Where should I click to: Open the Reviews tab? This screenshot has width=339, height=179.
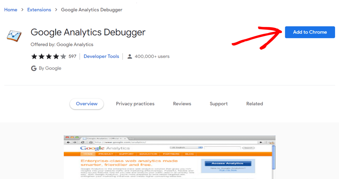click(x=182, y=104)
